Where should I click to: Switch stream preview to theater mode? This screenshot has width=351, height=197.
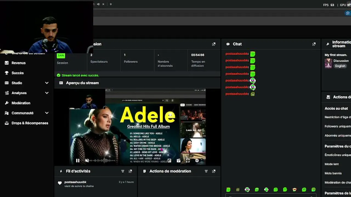point(179,161)
